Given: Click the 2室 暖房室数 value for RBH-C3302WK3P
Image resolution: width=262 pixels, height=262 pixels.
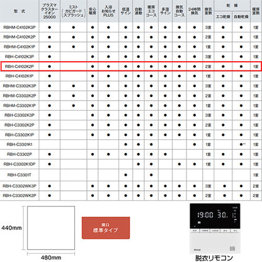Looking at the screenshot, I should click(x=256, y=186).
